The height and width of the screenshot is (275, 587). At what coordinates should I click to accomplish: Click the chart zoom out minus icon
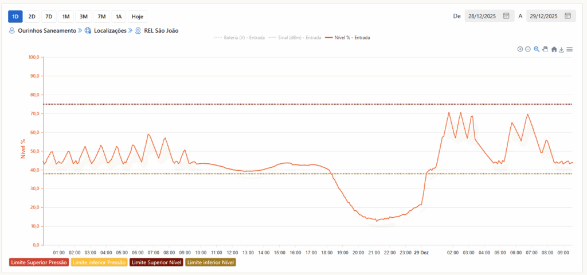(x=528, y=49)
